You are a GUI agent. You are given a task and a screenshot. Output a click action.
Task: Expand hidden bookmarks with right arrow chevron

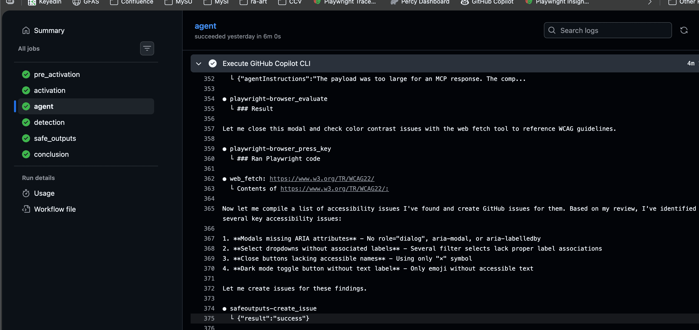pyautogui.click(x=650, y=2)
